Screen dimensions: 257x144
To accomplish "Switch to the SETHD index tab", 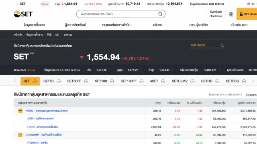I will coord(207,81).
